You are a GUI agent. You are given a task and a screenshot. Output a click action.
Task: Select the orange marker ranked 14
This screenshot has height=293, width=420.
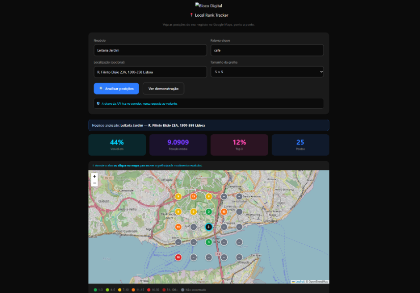[x=178, y=227]
